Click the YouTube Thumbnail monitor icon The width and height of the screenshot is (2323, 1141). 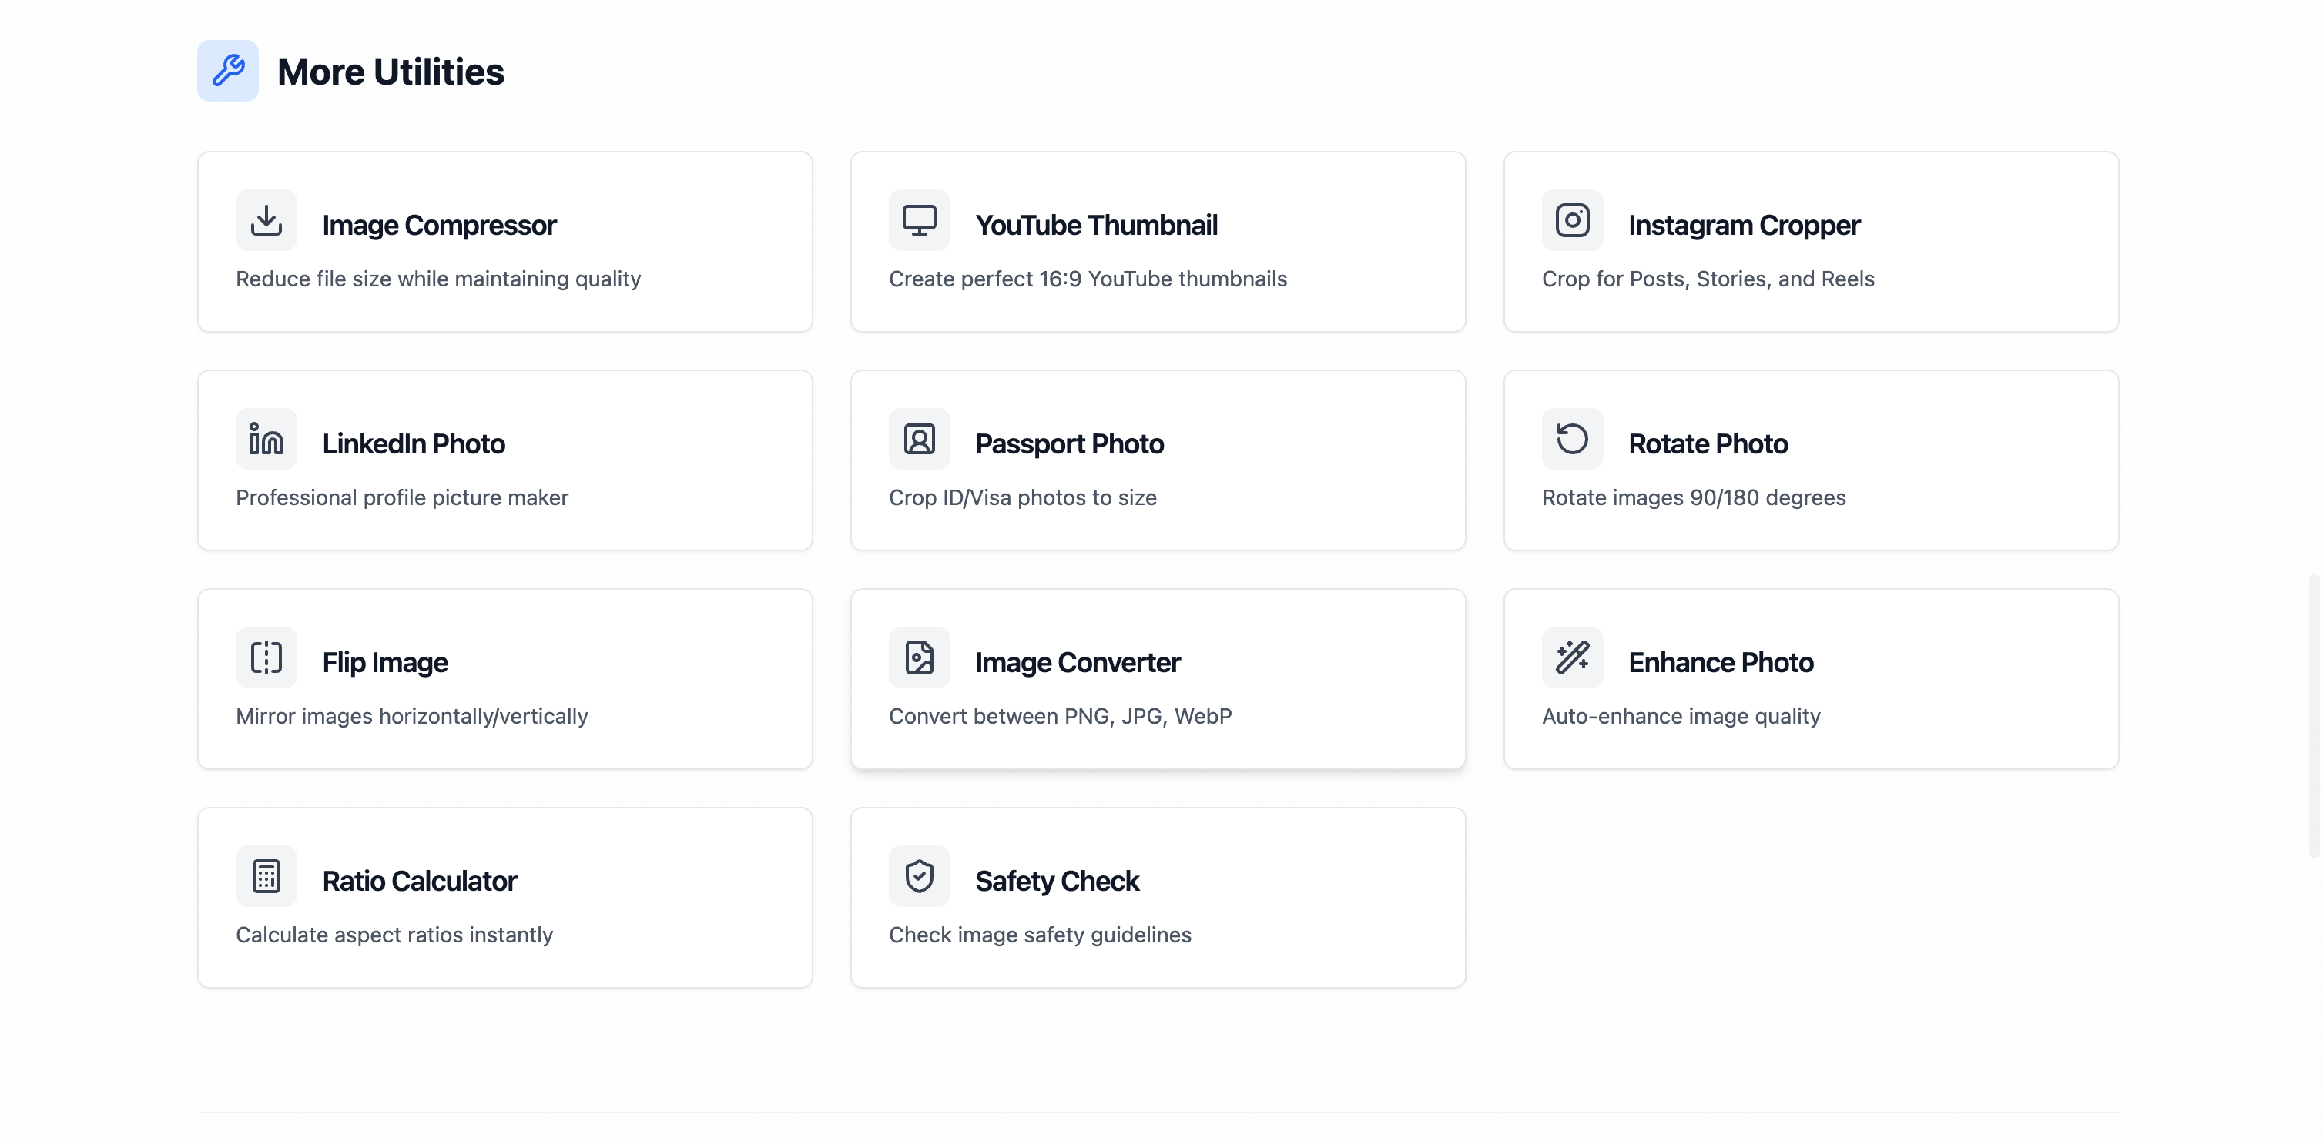point(919,219)
